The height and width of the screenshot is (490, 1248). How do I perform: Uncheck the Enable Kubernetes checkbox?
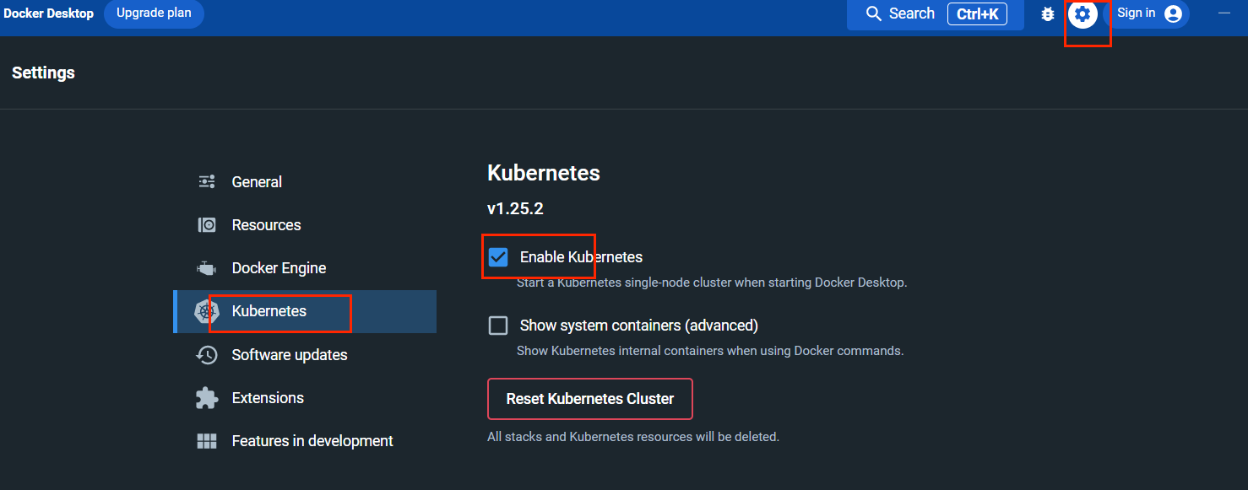pyautogui.click(x=498, y=257)
